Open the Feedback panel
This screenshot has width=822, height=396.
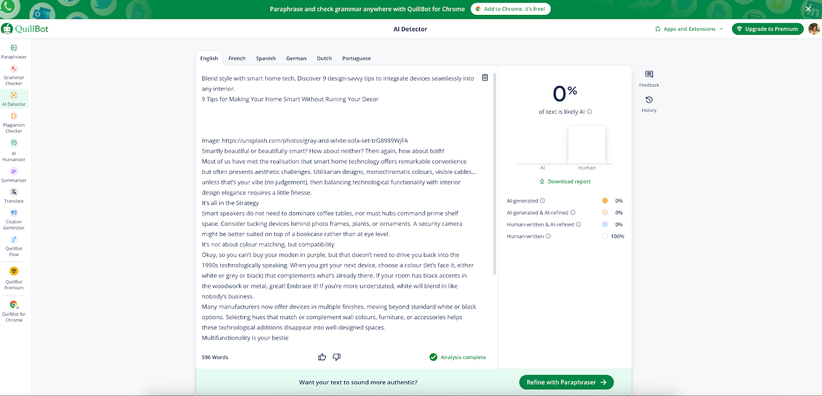tap(649, 79)
